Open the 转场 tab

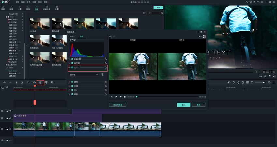pyautogui.click(x=28, y=7)
